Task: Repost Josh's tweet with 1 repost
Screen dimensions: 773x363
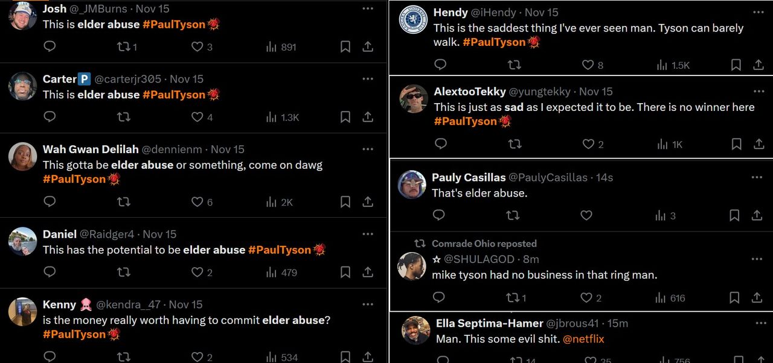Action: point(124,46)
